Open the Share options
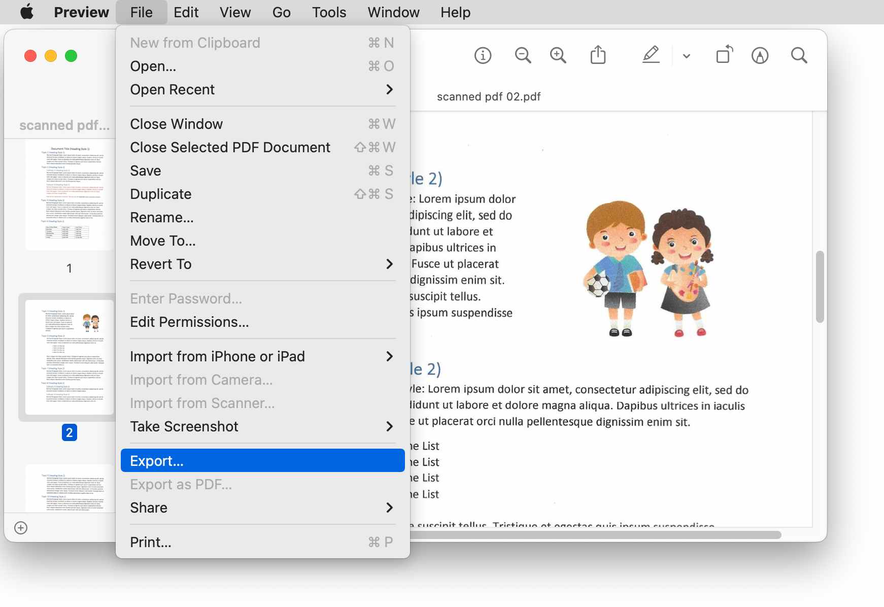 [x=599, y=55]
